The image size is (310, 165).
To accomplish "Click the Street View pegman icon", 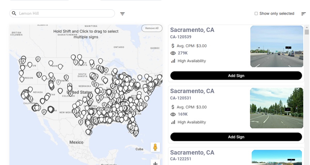I will [155, 147].
